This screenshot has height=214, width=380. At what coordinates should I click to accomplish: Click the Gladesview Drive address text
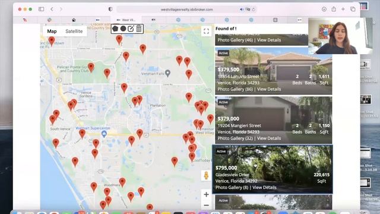pyautogui.click(x=232, y=175)
